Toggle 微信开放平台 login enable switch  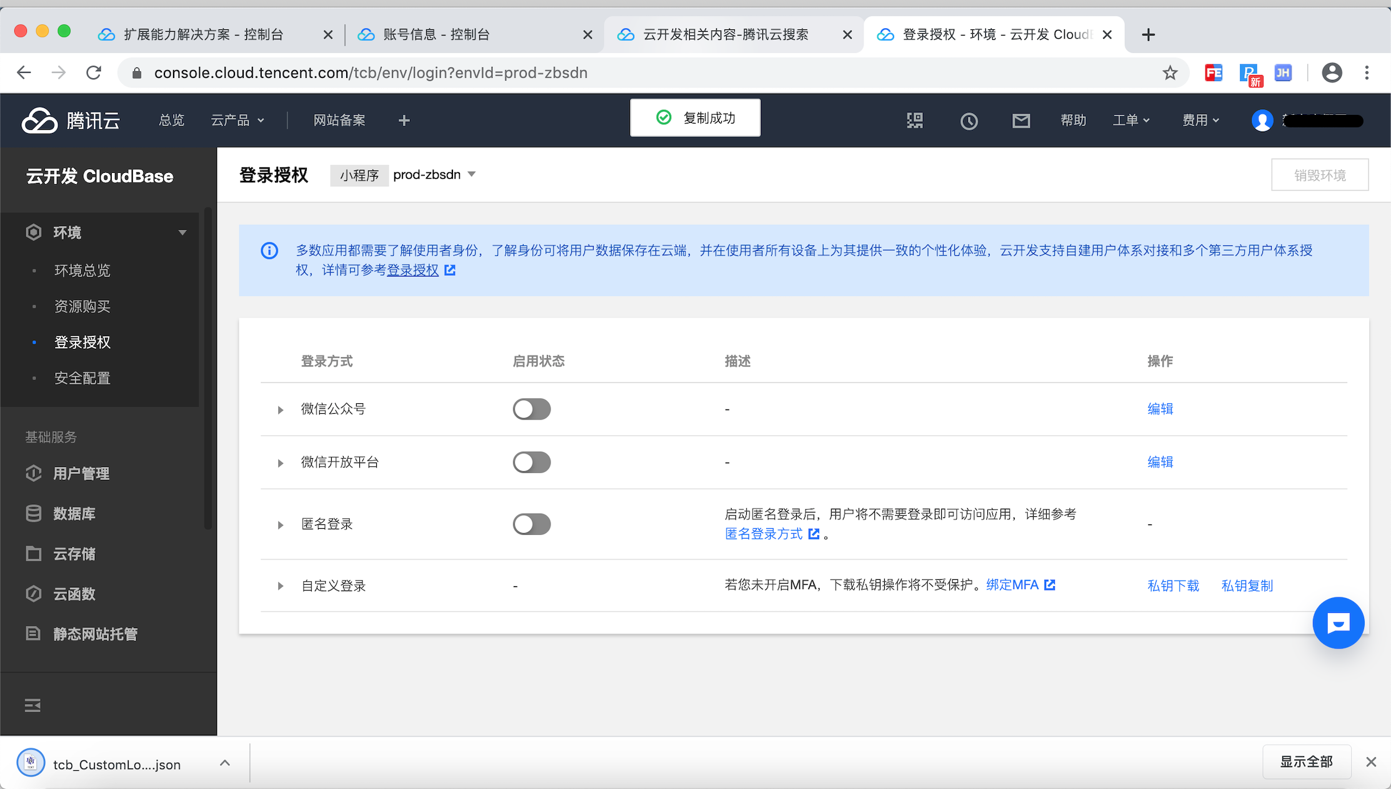(532, 463)
